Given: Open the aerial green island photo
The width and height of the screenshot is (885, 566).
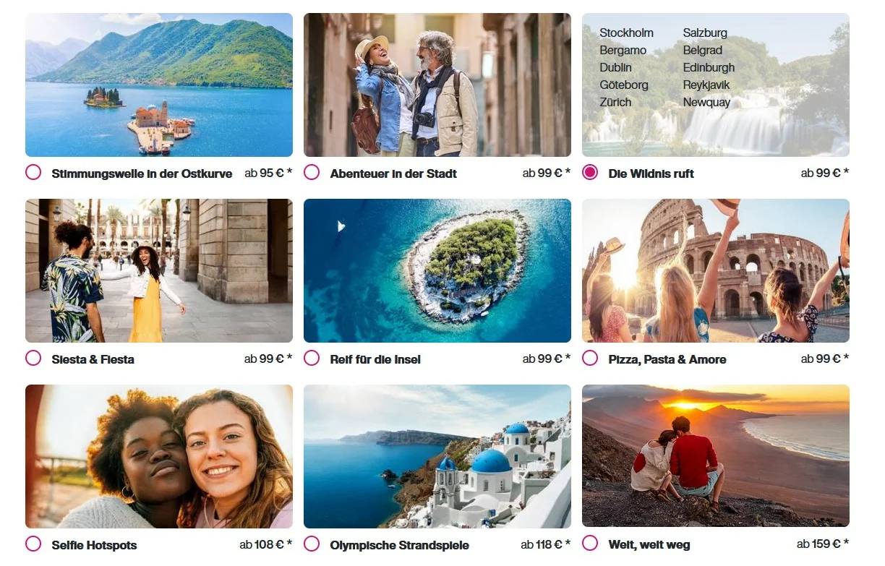Looking at the screenshot, I should tap(437, 270).
